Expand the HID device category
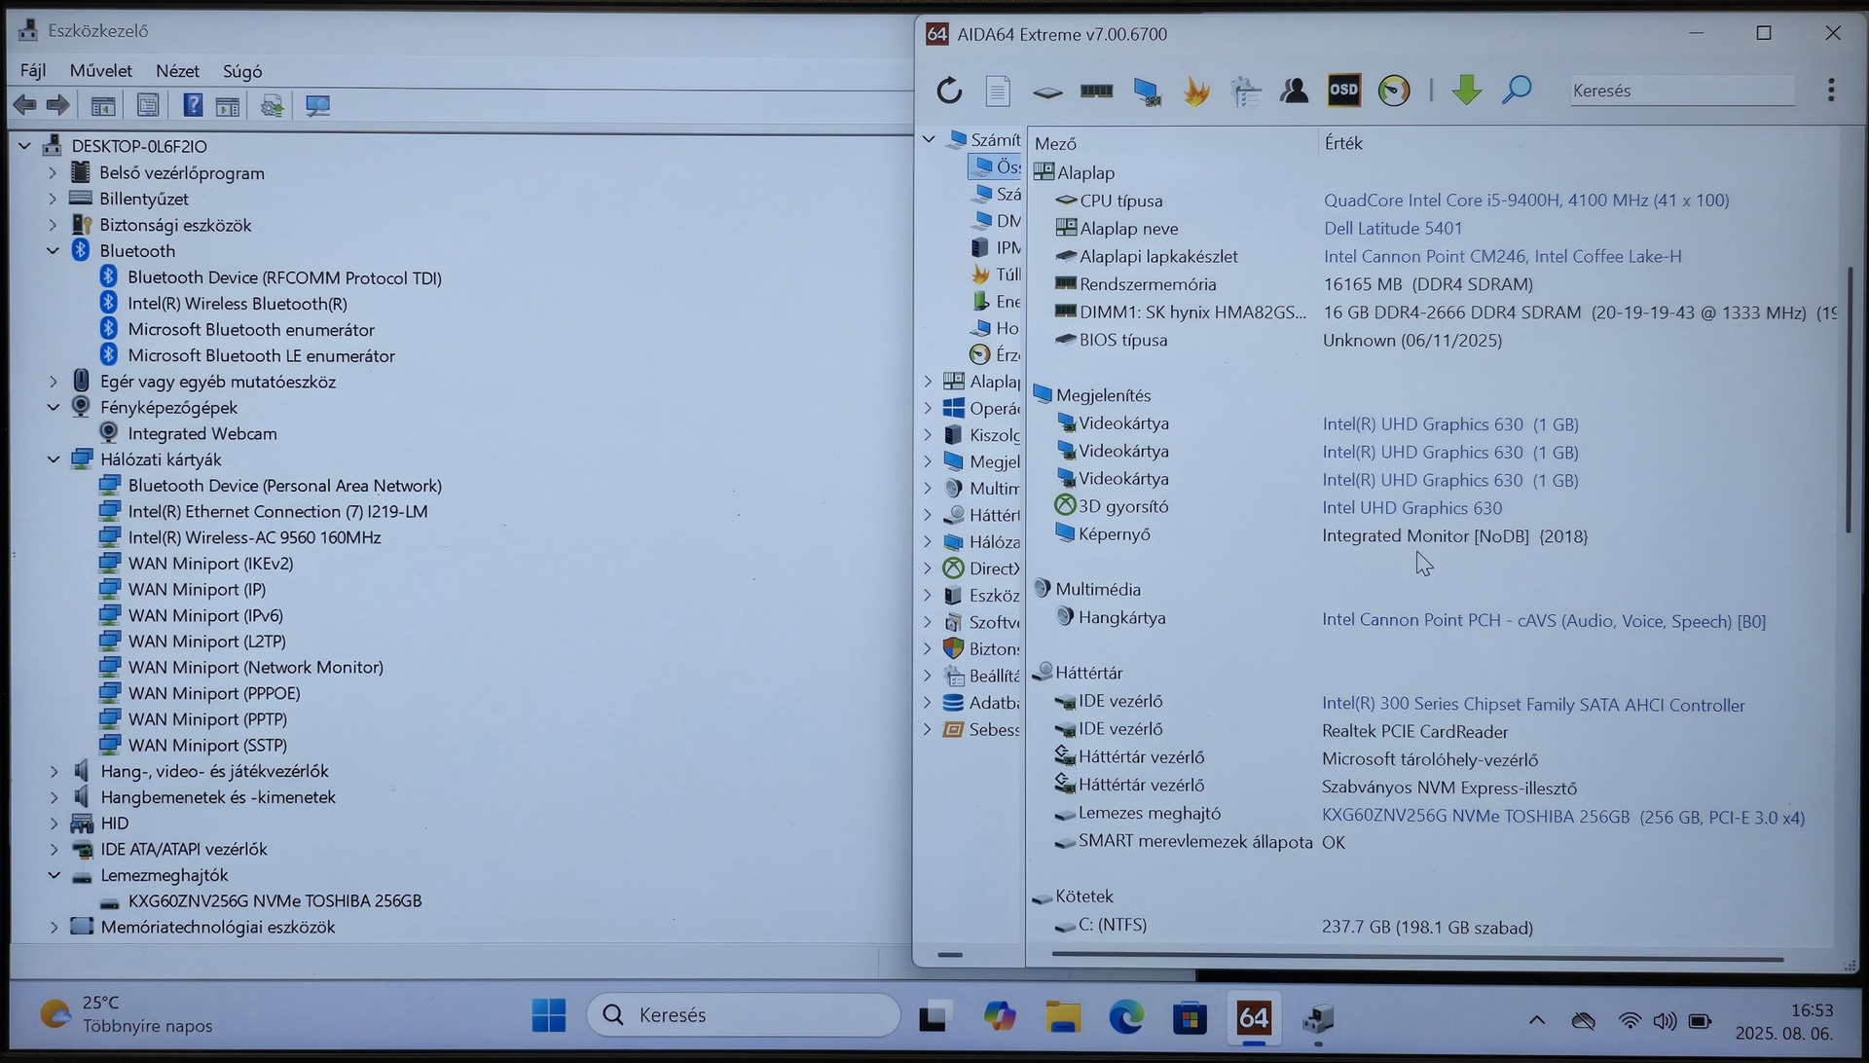Image resolution: width=1869 pixels, height=1063 pixels. (54, 824)
